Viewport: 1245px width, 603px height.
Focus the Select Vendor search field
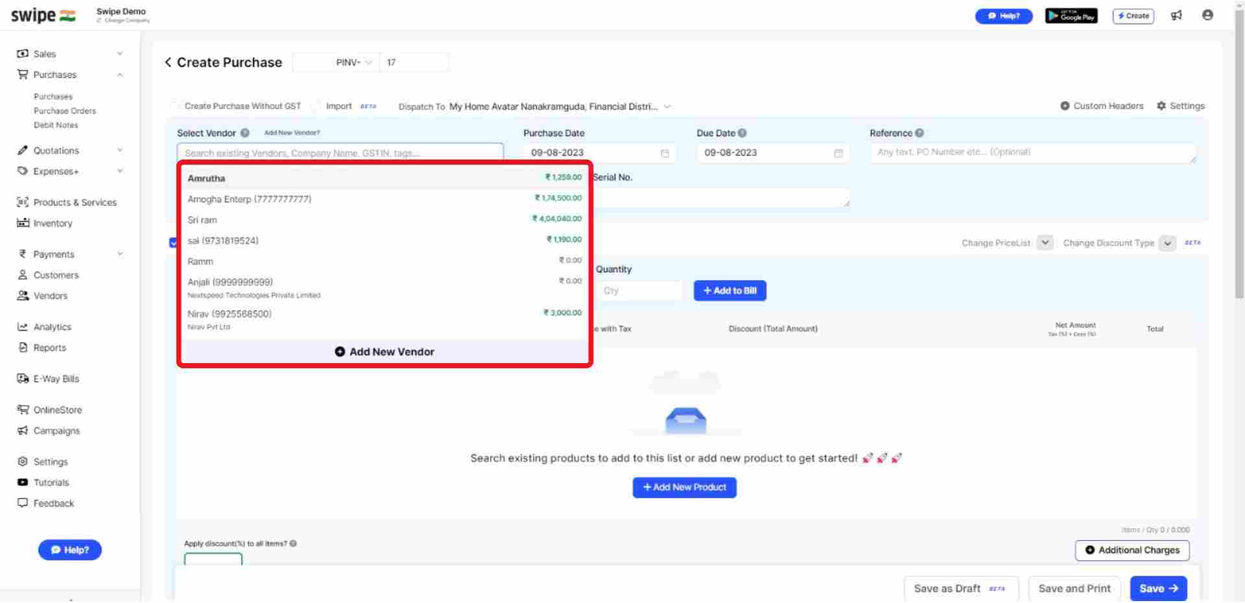(340, 153)
